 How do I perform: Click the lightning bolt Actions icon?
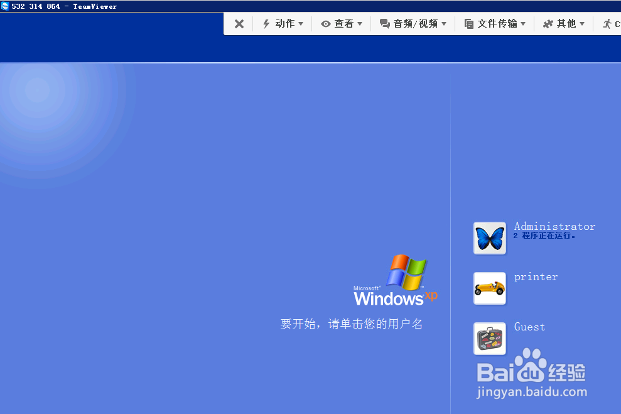tap(266, 24)
